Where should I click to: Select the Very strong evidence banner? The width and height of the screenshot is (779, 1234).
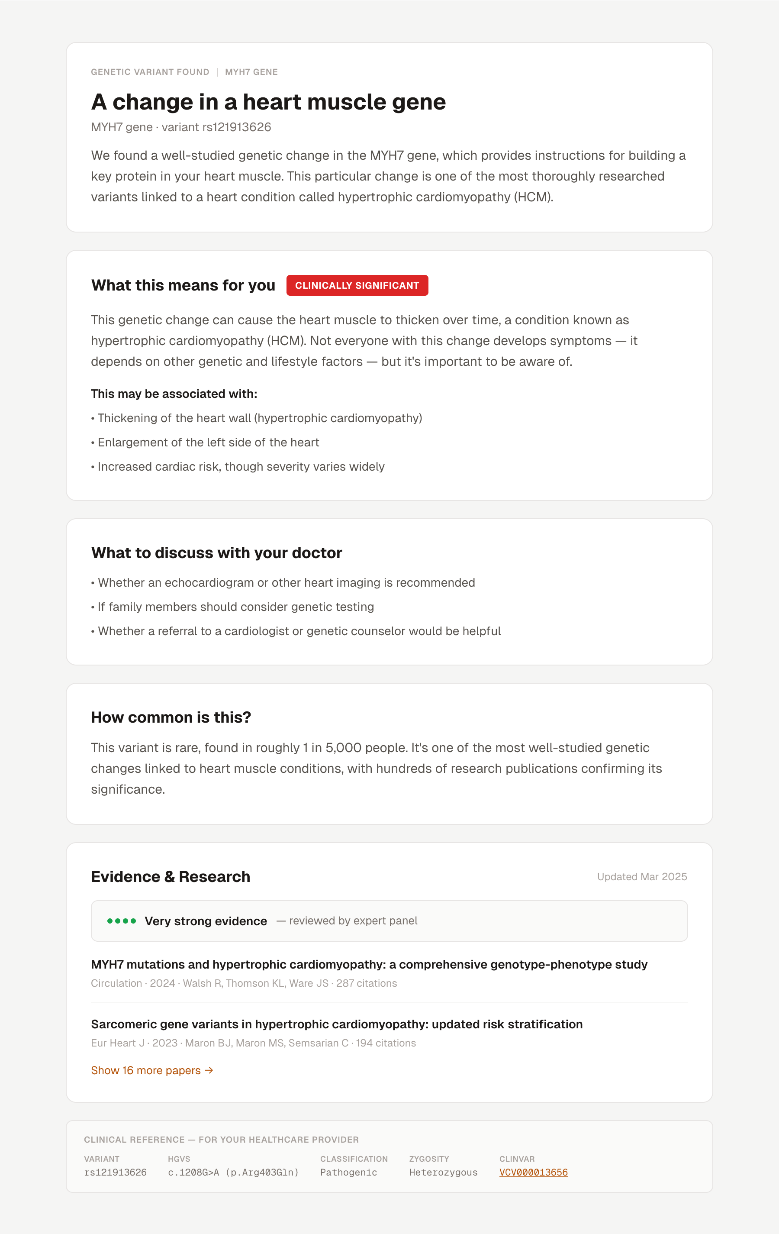coord(389,921)
